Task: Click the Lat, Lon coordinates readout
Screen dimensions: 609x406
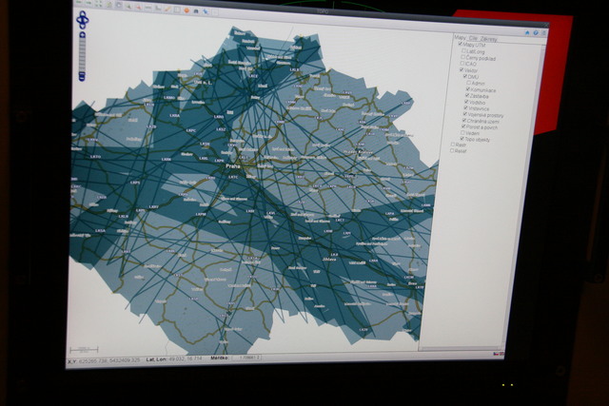Action: point(174,359)
